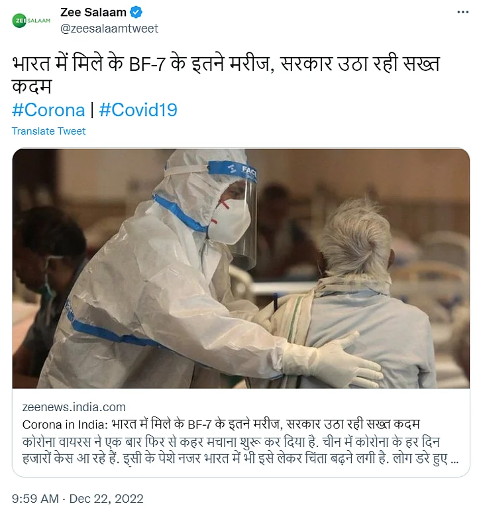Open the PPE health worker article image
The image size is (477, 508).
coord(240,268)
